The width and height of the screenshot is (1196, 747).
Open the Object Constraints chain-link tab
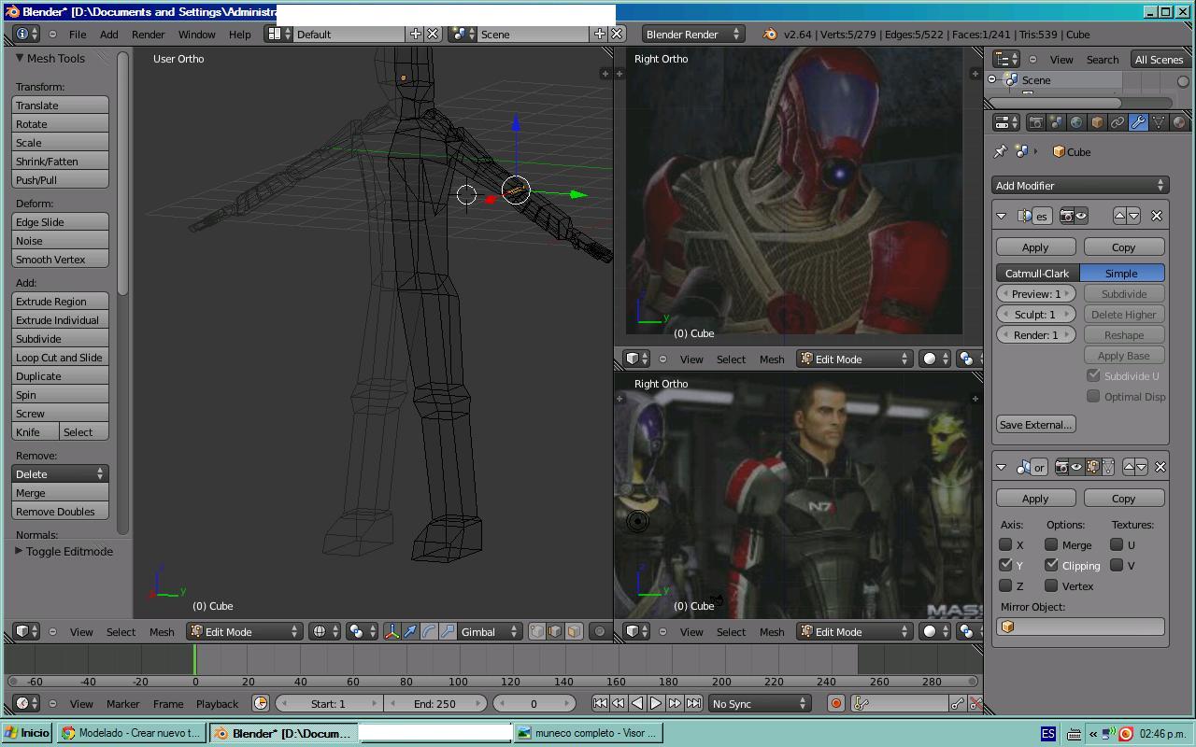(1118, 122)
